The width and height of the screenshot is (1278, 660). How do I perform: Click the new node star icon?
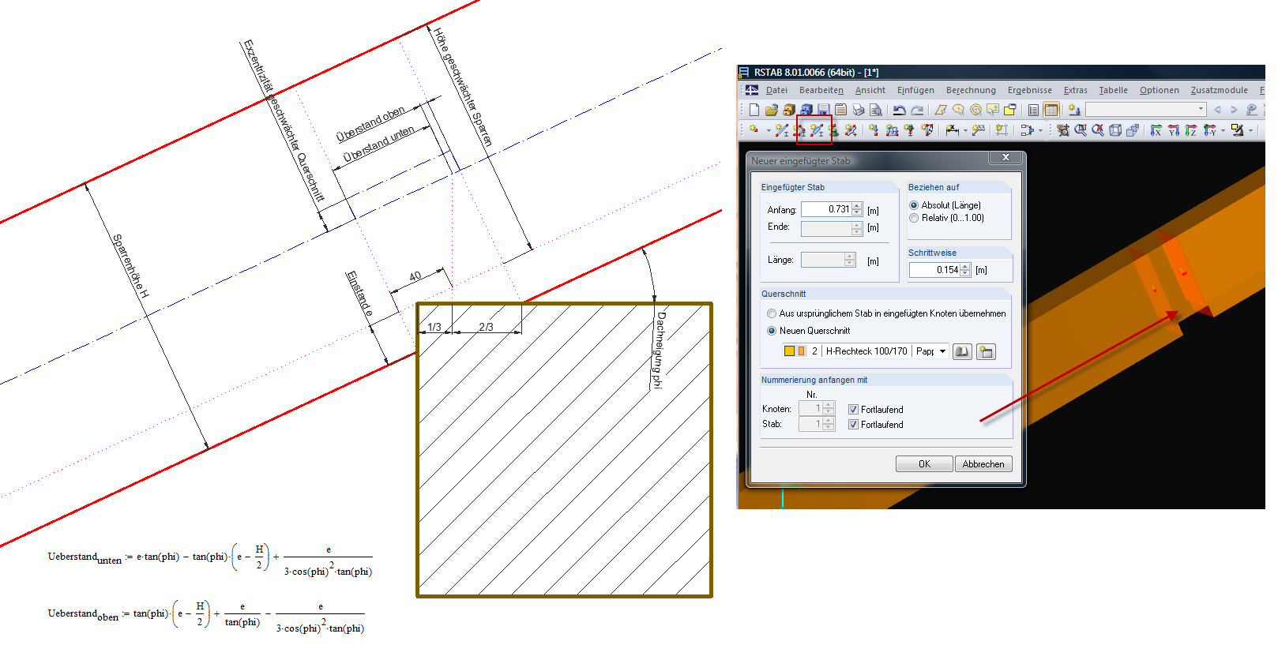click(754, 129)
